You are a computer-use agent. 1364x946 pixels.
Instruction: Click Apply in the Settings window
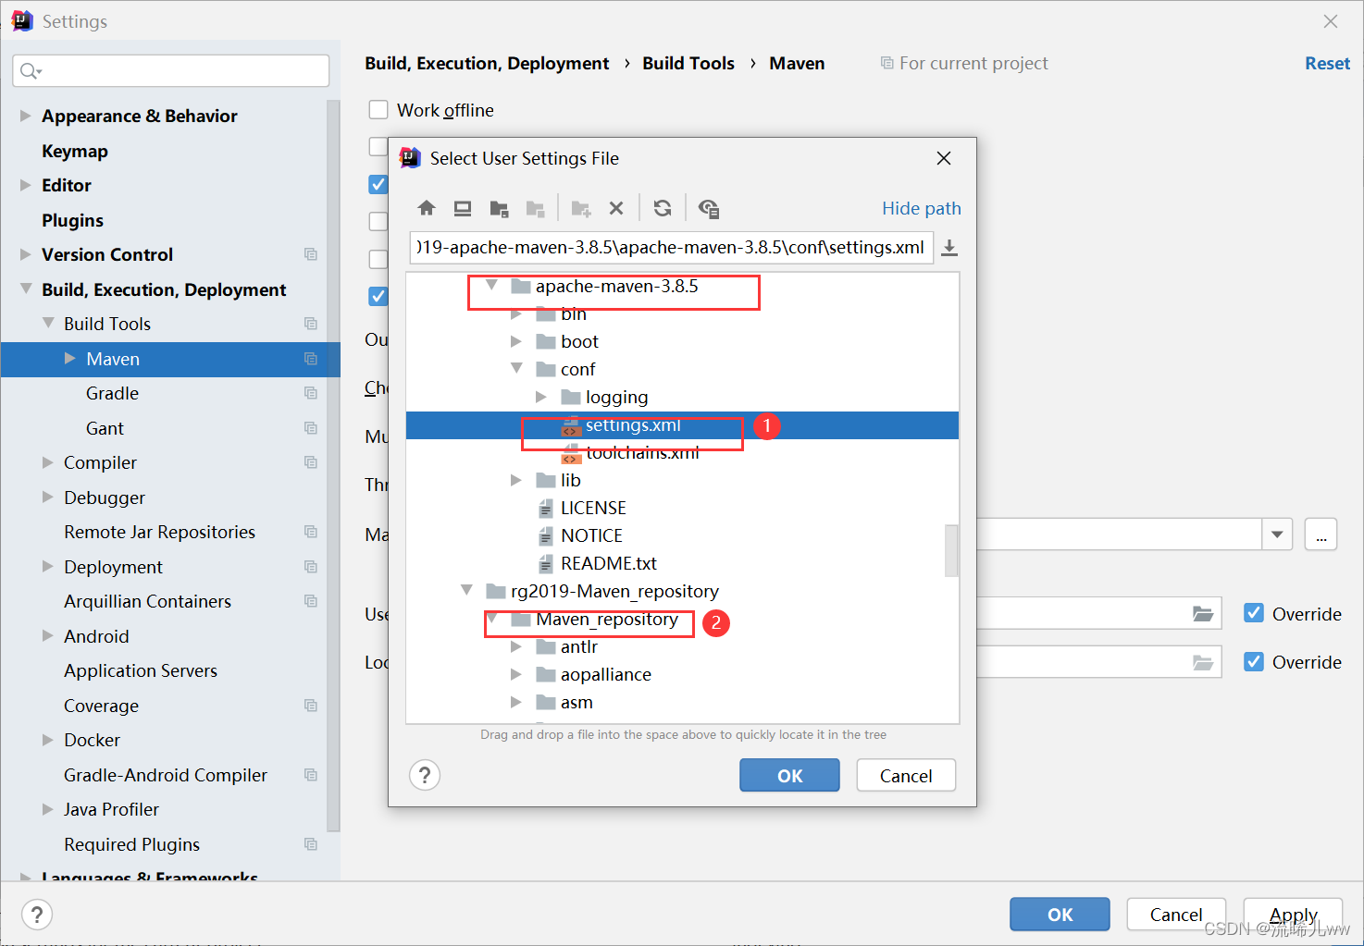(1293, 914)
